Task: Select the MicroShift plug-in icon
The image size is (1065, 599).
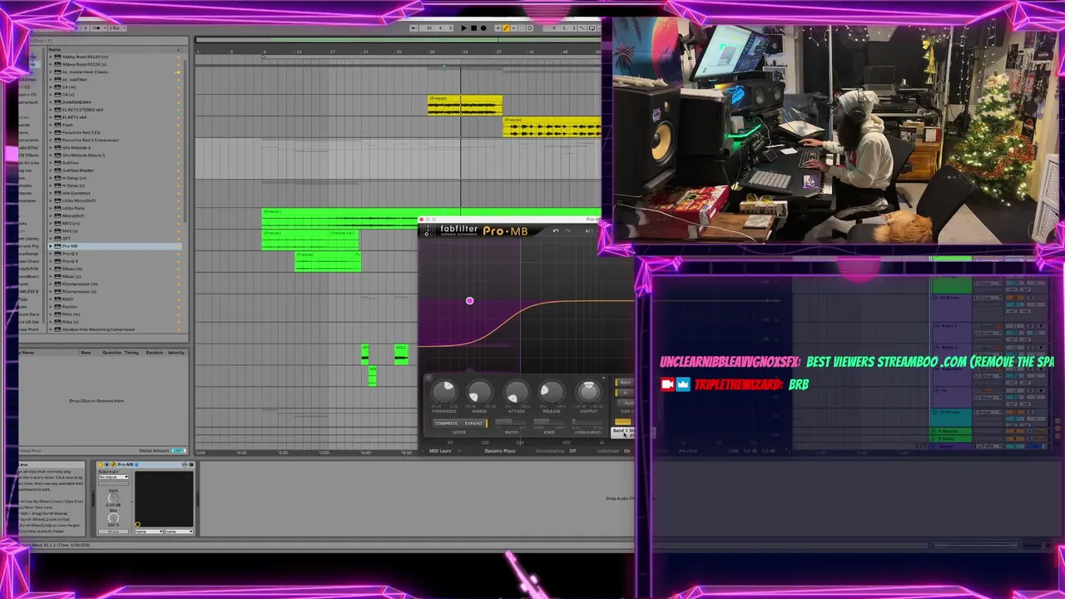Action: tap(57, 216)
